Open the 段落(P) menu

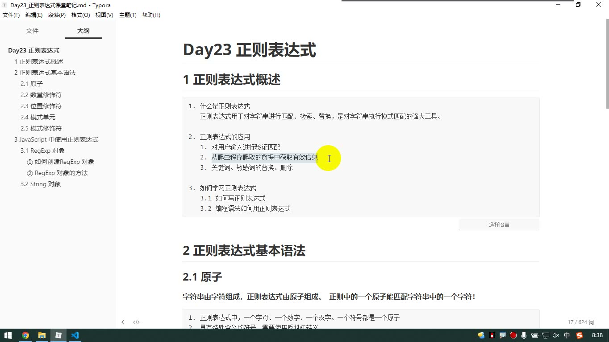57,15
